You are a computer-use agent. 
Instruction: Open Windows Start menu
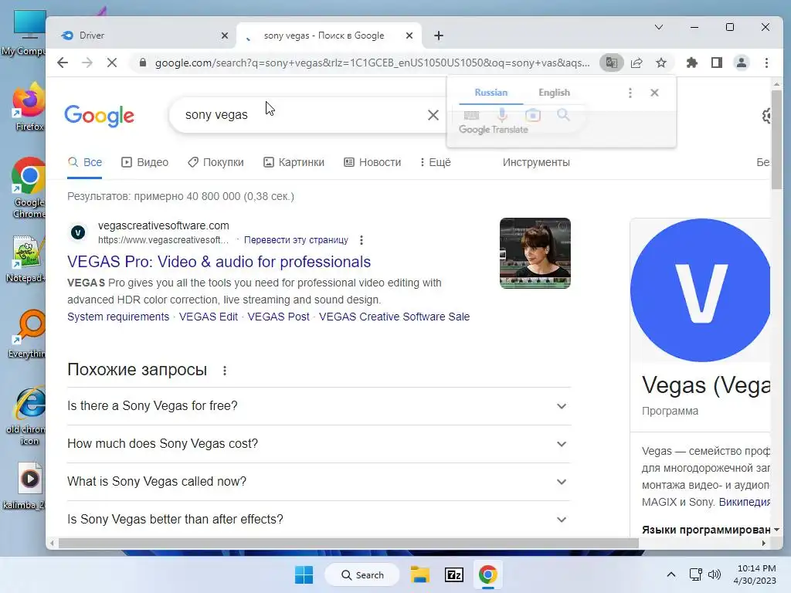click(304, 574)
